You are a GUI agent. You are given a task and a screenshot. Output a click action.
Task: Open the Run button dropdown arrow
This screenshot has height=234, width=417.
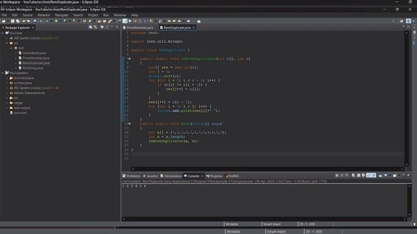pyautogui.click(x=61, y=21)
